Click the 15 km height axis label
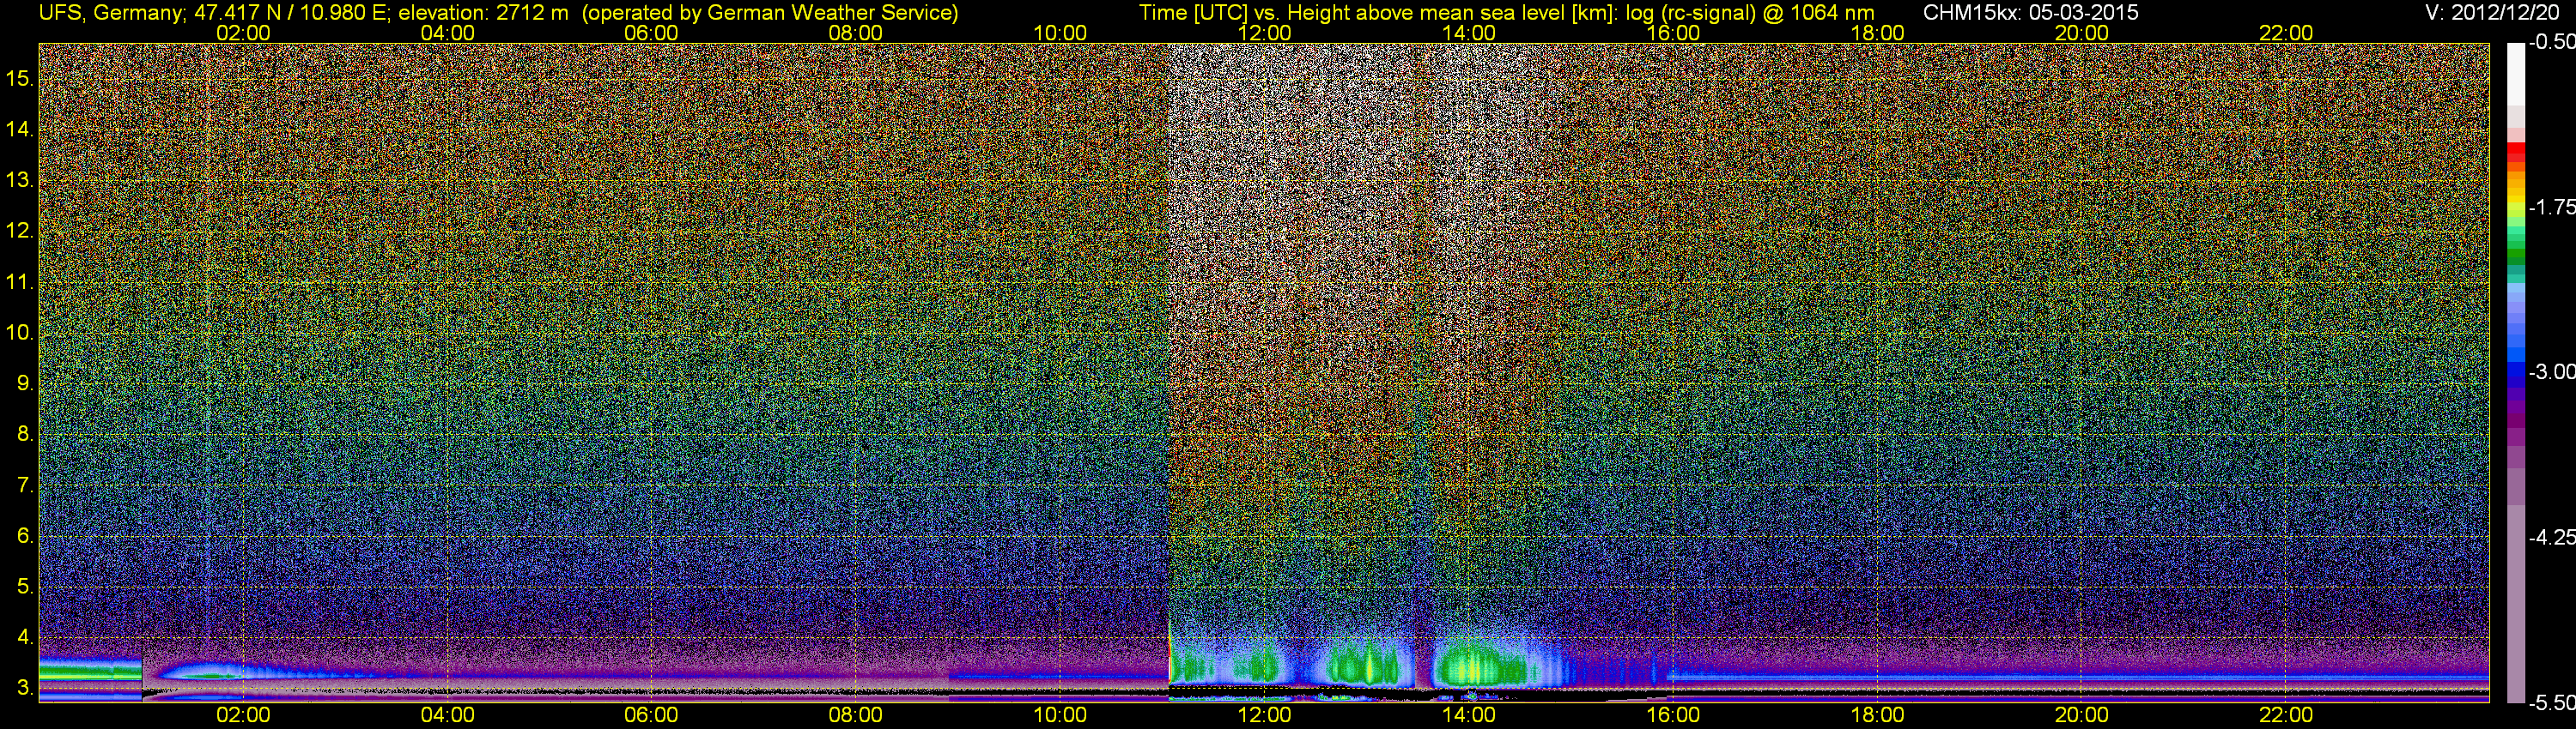Viewport: 2576px width, 729px height. pyautogui.click(x=20, y=78)
